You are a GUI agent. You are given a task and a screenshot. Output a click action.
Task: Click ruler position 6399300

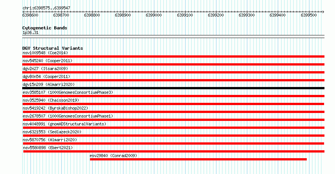[247, 15]
